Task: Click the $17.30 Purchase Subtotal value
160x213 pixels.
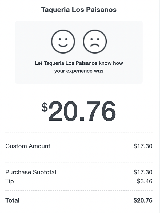Action: pos(143,172)
